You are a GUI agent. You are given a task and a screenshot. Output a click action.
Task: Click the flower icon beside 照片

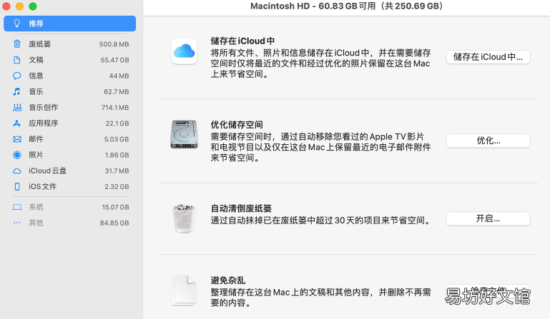[x=17, y=155]
